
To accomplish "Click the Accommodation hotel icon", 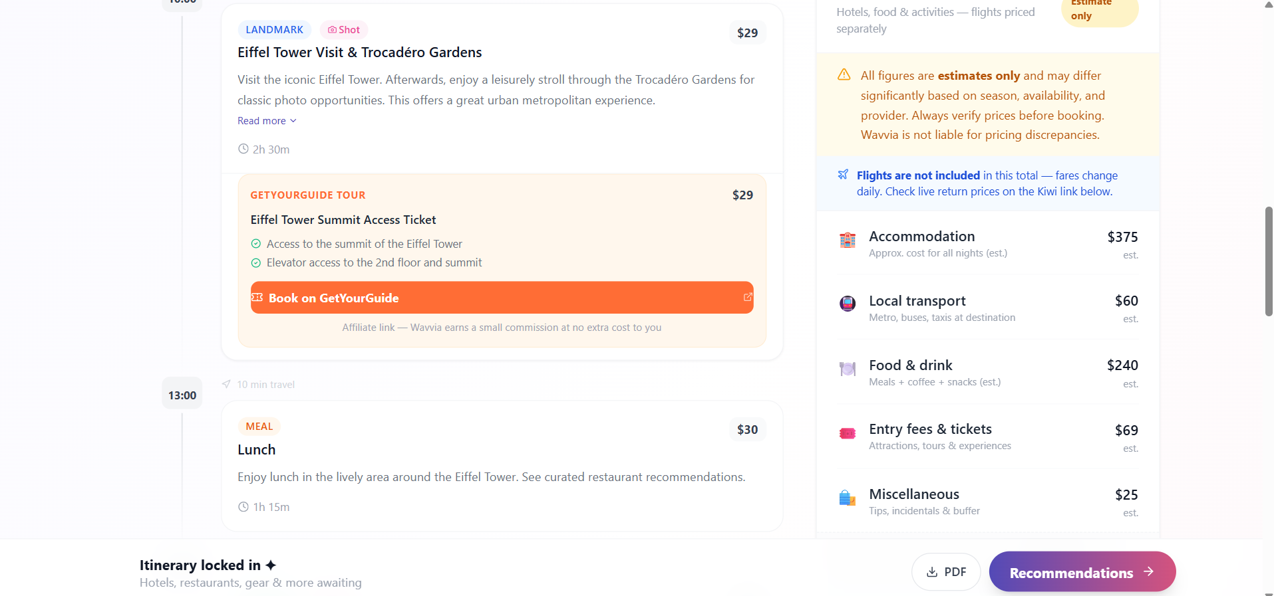I will pos(847,240).
